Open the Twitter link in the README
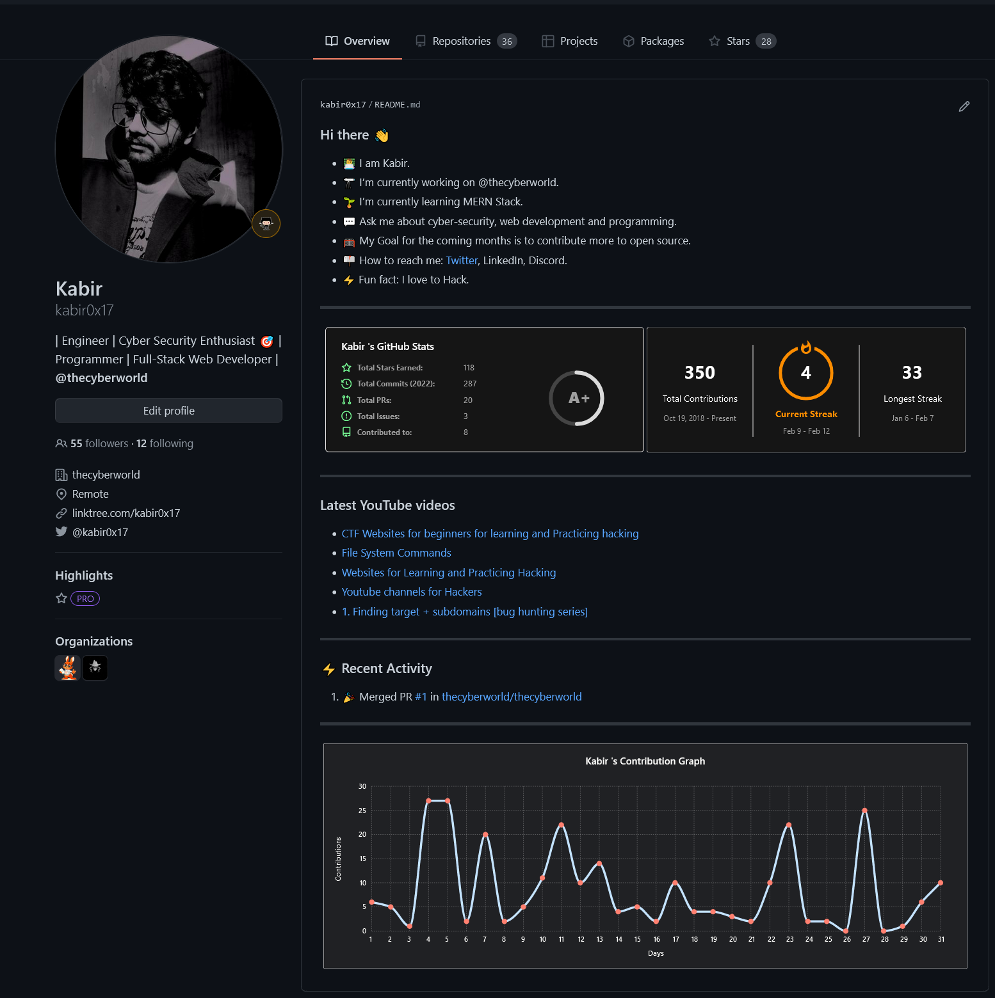Screen dimensions: 995x998 462,260
